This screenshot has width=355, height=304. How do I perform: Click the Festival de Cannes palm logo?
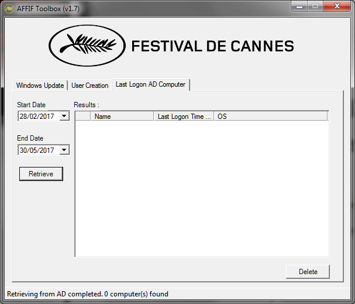tap(87, 46)
